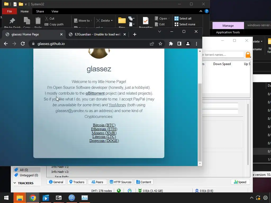Go back in Chrome browser
The height and width of the screenshot is (203, 271).
pyautogui.click(x=6, y=44)
